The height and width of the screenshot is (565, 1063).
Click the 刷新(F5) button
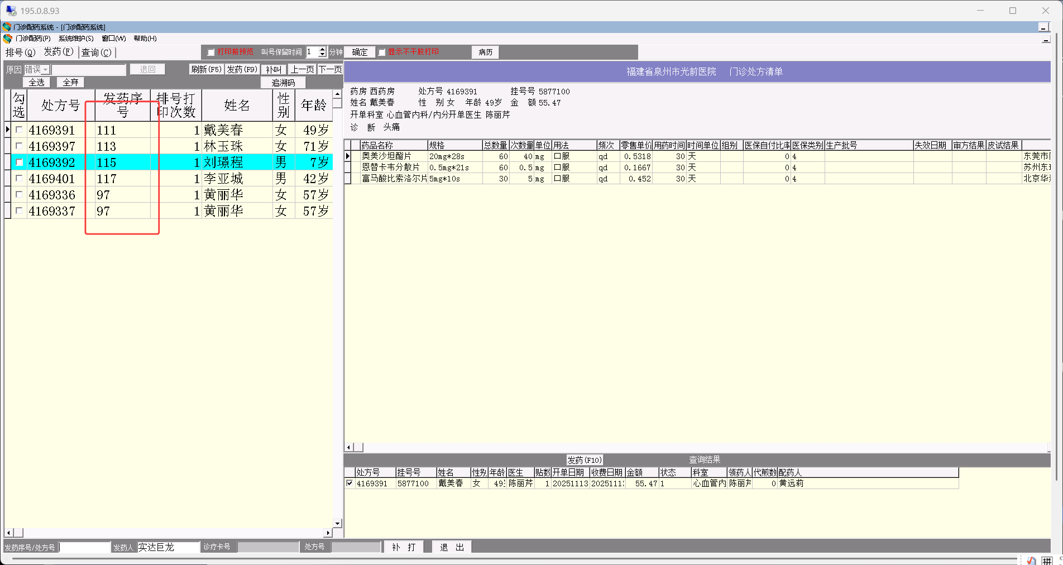[207, 69]
